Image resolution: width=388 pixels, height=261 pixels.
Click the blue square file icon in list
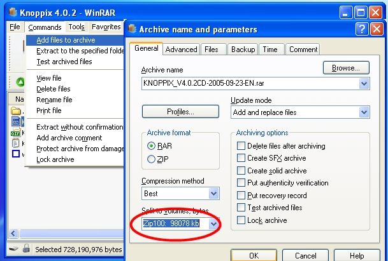click(x=16, y=154)
